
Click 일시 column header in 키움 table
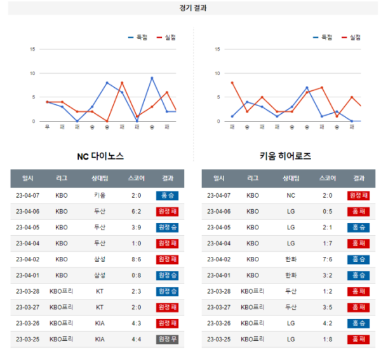click(219, 179)
